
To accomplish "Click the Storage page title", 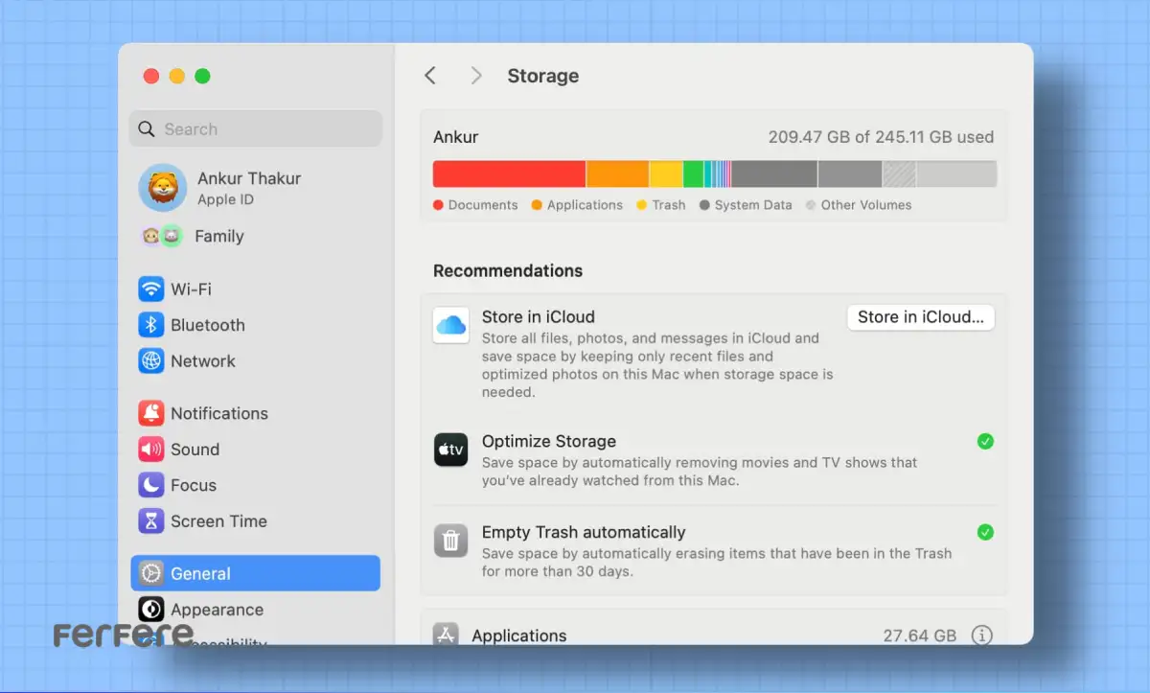I will coord(543,76).
